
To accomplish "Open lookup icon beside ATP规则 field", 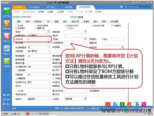I will pyautogui.click(x=85, y=99).
